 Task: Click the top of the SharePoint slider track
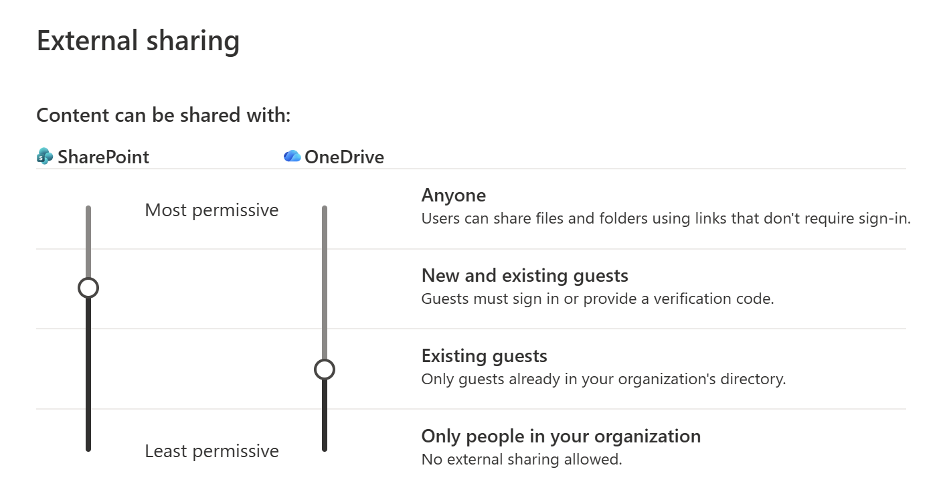click(x=88, y=209)
